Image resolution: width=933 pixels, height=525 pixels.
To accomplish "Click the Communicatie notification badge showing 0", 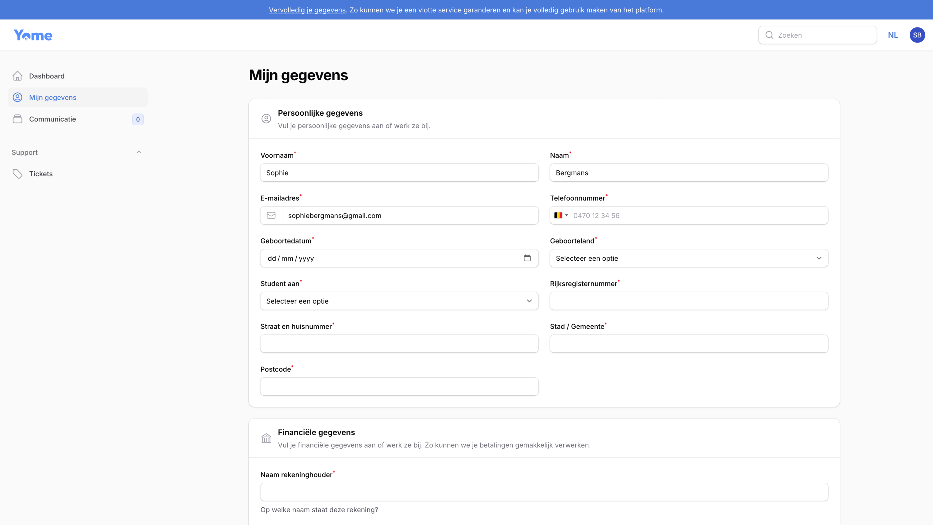I will click(138, 119).
